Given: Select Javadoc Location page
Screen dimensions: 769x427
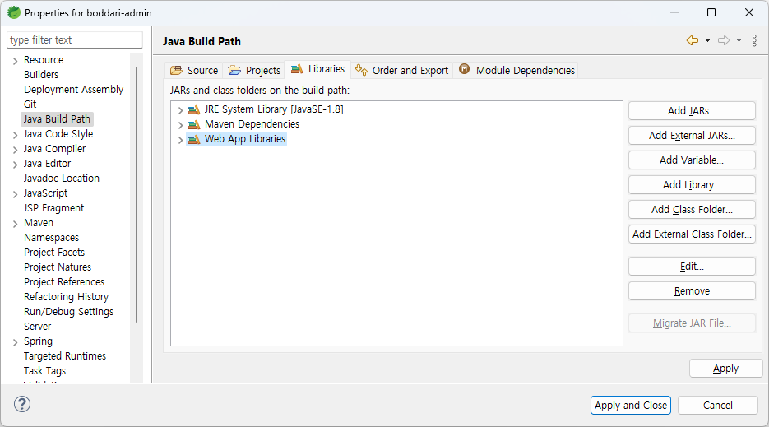Looking at the screenshot, I should click(x=62, y=179).
